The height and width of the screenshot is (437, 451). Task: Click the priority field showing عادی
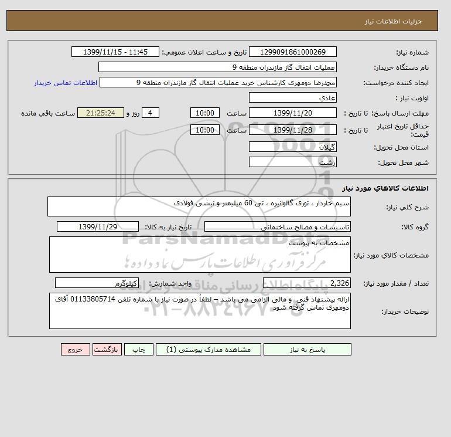point(292,97)
